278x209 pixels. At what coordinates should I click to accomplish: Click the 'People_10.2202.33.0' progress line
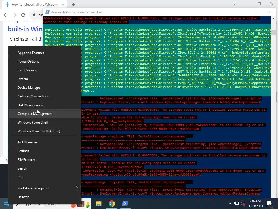click(x=176, y=83)
